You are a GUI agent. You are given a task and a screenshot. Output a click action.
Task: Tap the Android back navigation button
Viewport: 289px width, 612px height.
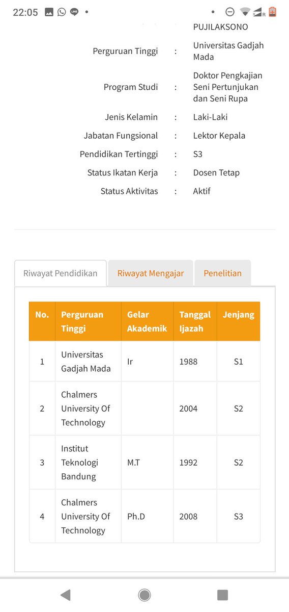point(65,595)
